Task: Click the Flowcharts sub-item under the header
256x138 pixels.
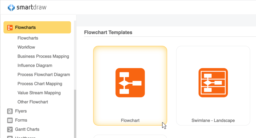Action: (x=28, y=38)
